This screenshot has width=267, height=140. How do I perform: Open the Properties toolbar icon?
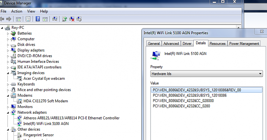pyautogui.click(x=28, y=19)
